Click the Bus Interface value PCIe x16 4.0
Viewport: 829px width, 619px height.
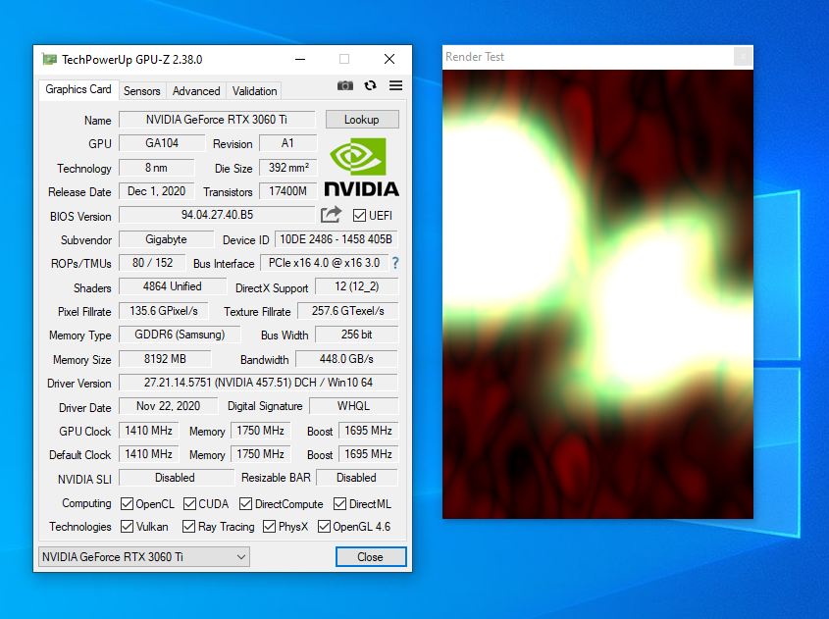pyautogui.click(x=324, y=263)
